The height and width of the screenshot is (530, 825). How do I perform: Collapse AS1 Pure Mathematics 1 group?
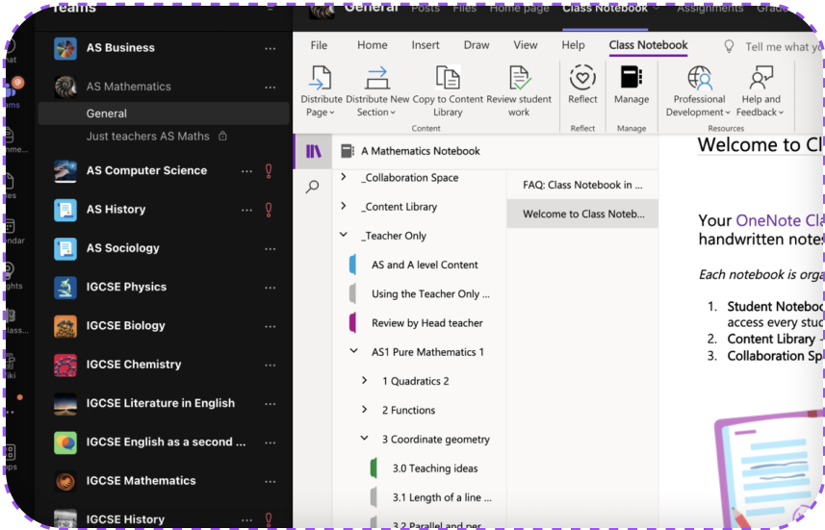point(354,351)
